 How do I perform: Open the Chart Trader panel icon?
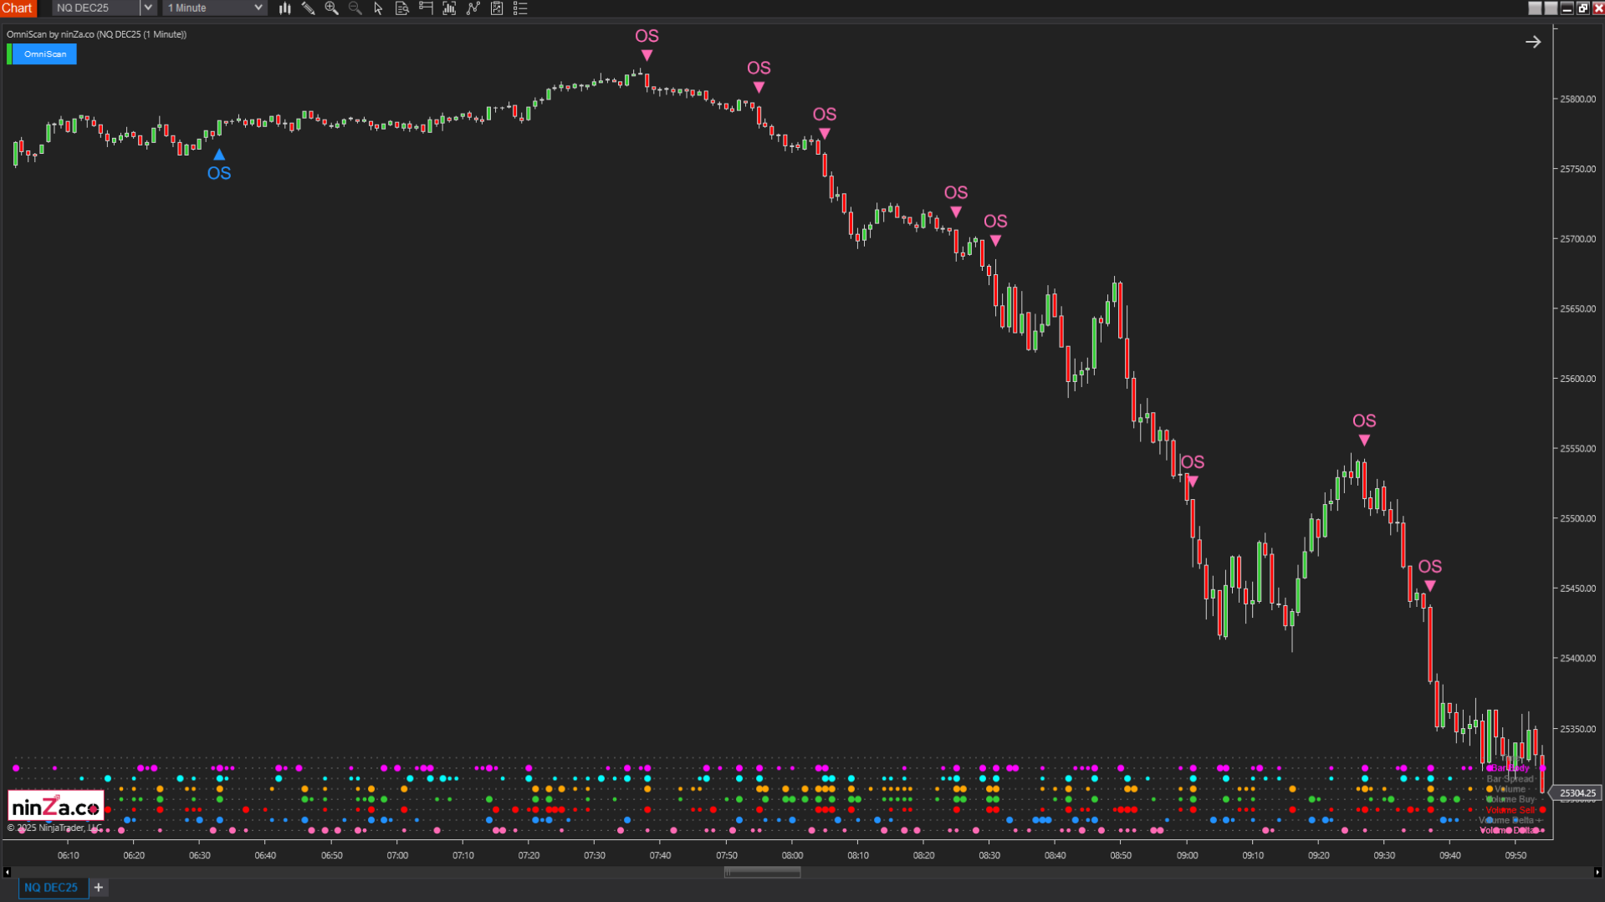click(x=425, y=8)
